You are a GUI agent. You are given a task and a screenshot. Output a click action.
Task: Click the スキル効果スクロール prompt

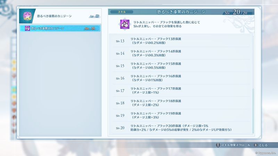[x=236, y=145]
